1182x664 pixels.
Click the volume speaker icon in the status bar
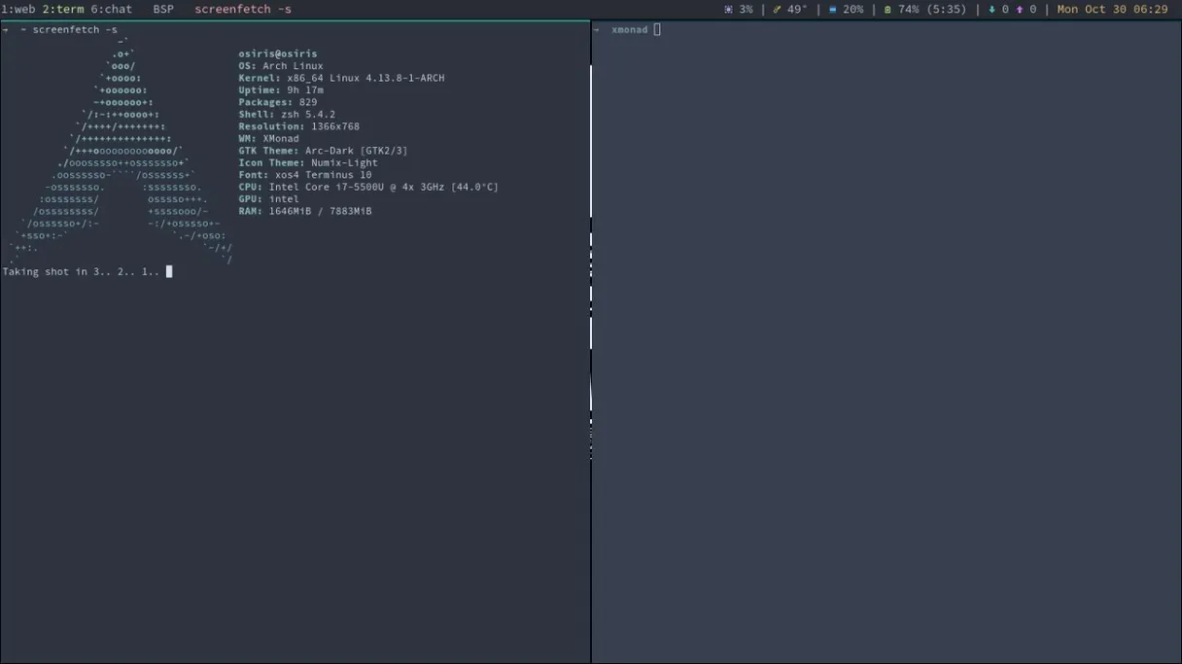coord(728,9)
